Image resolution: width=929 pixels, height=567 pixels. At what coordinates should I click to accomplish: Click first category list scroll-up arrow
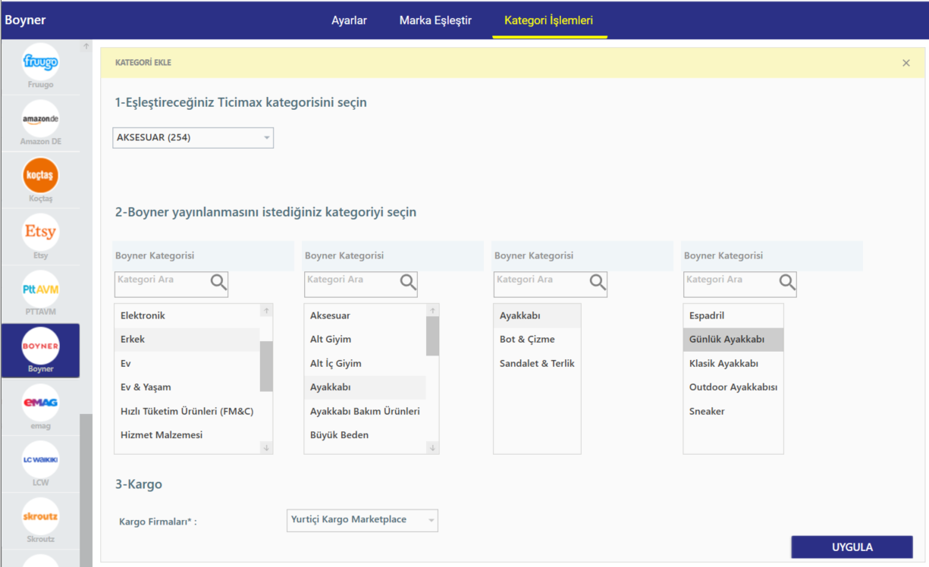tap(266, 311)
